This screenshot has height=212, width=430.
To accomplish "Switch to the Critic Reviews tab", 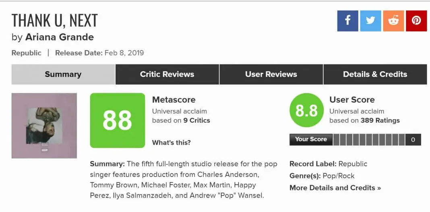I will pos(167,74).
